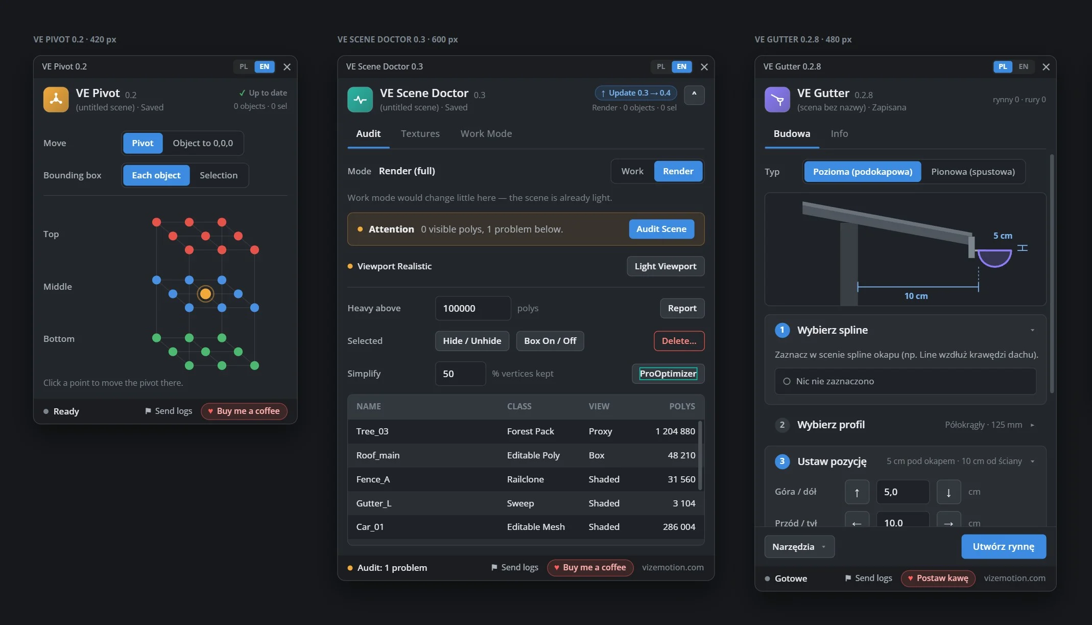Select Object to 0,0,0 move mode

(x=203, y=143)
